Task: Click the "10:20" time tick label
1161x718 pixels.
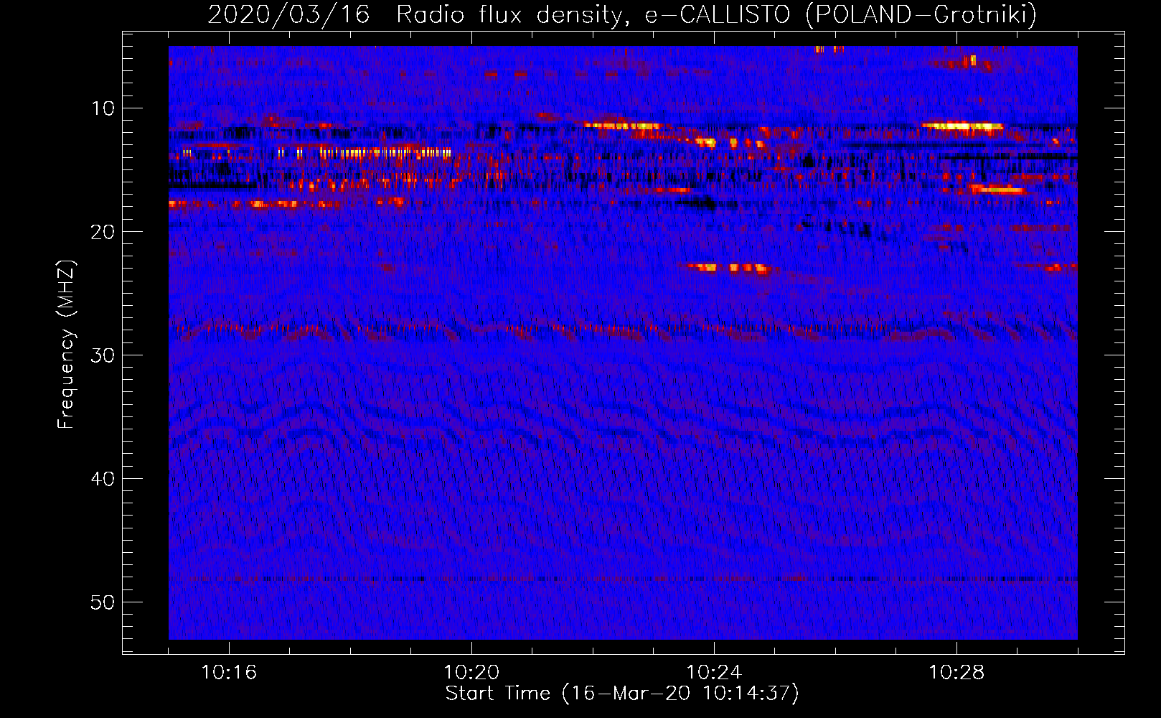Action: click(x=471, y=673)
